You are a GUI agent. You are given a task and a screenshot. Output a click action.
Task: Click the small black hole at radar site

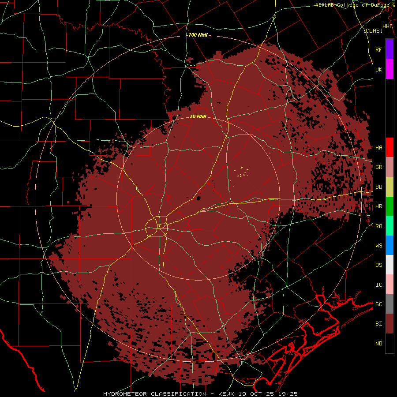pyautogui.click(x=198, y=198)
